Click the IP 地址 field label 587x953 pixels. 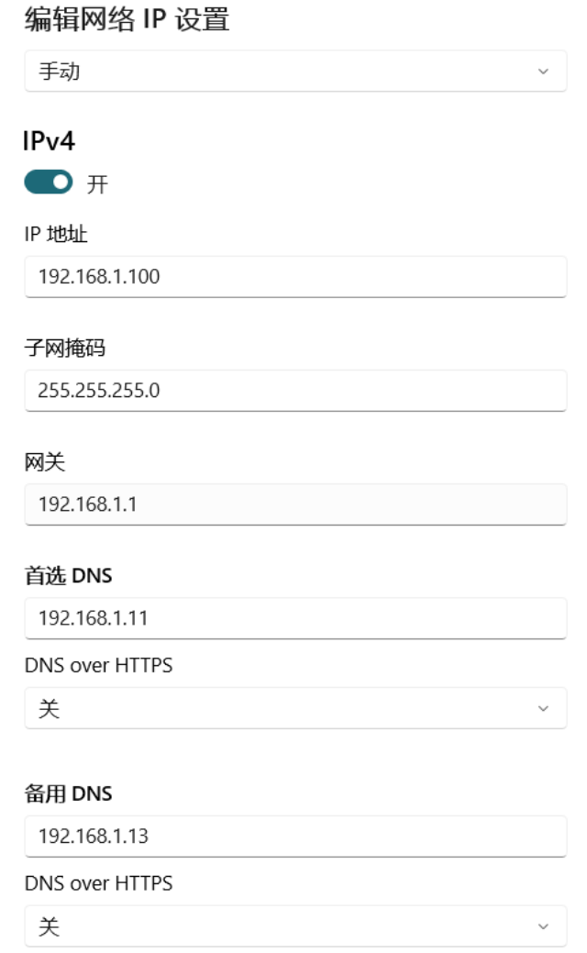click(56, 234)
